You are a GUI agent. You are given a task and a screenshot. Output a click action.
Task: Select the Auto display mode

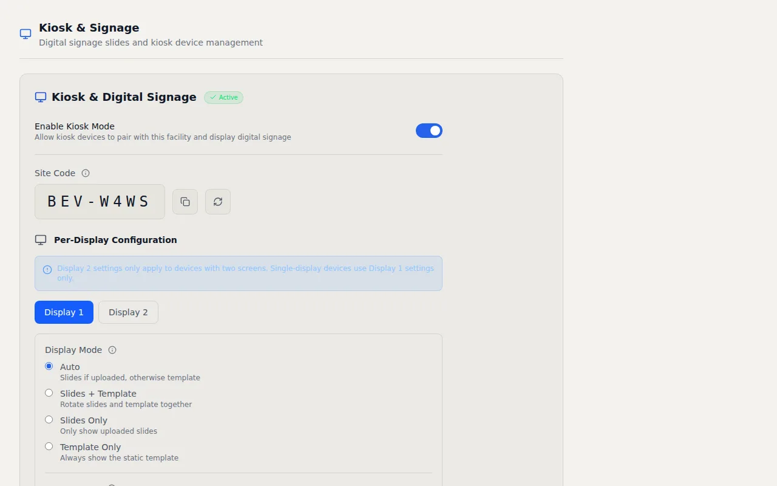click(49, 366)
